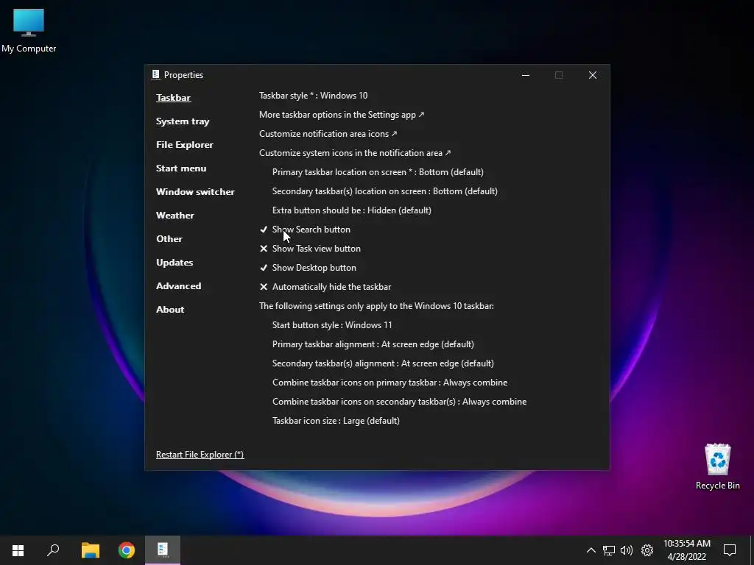
Task: Change Secondary taskbar(s) alignment setting
Action: click(x=383, y=363)
